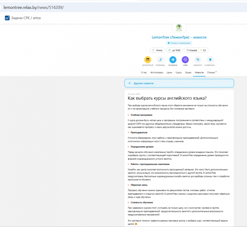The width and height of the screenshot is (247, 227).
Task: Click the Учебная программа bullet heading
Action: coord(141,115)
